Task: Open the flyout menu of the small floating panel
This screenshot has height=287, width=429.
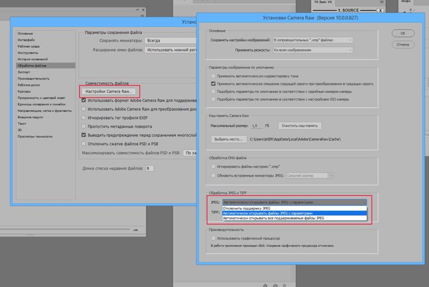Action: [142, 16]
